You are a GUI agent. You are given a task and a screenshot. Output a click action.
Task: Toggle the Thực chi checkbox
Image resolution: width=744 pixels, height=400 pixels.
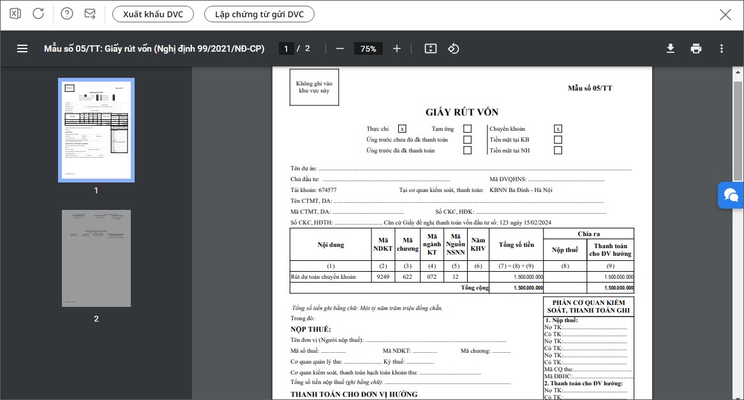coord(402,129)
